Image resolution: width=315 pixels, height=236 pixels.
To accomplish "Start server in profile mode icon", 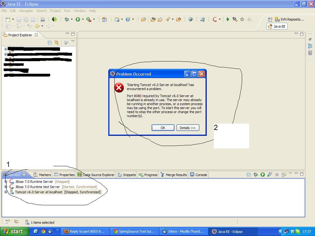I will 269,175.
